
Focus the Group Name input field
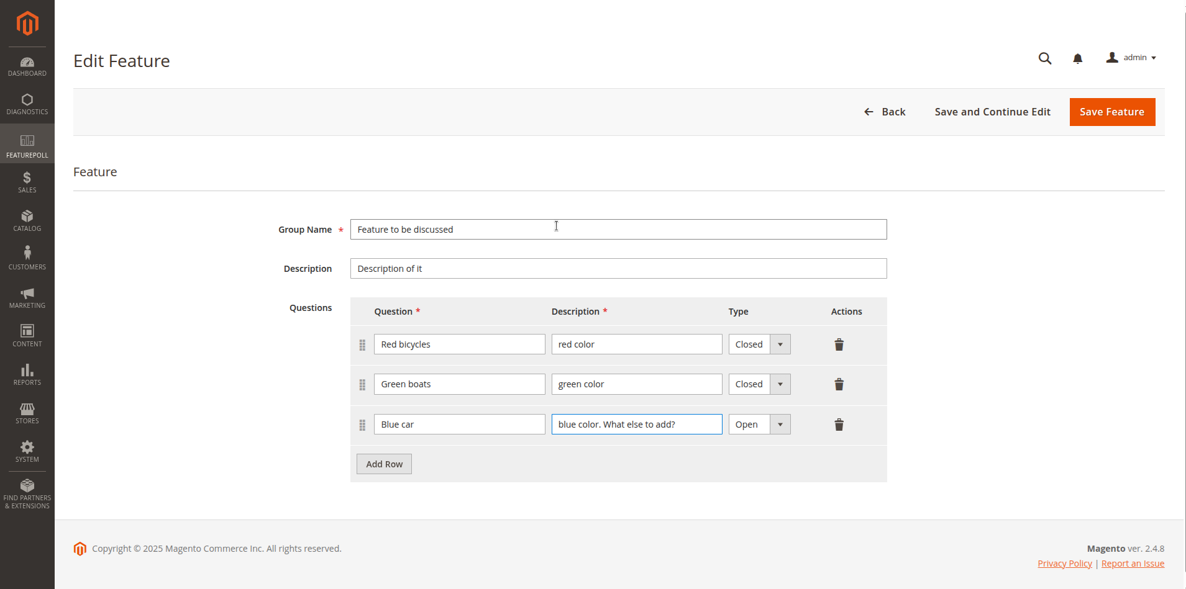coord(618,230)
